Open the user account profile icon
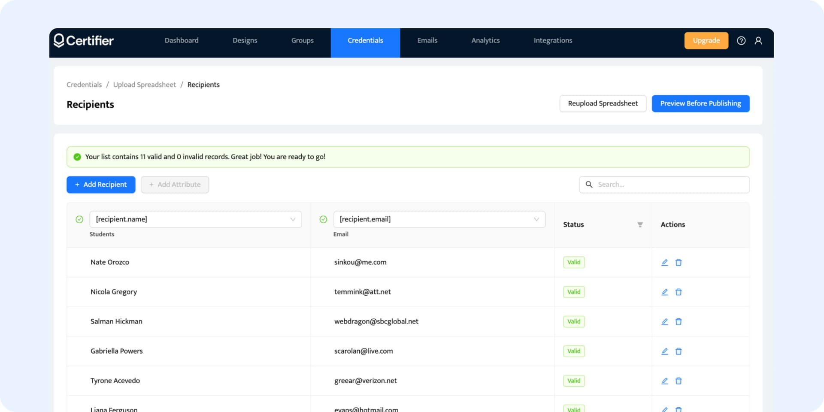824x412 pixels. pos(758,41)
